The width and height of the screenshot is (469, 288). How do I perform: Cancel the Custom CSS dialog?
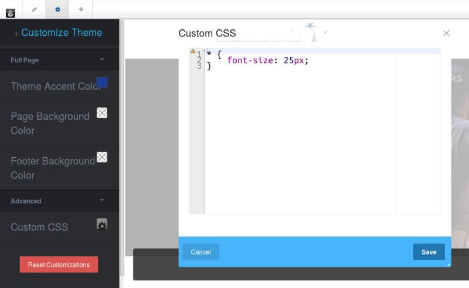pos(200,252)
